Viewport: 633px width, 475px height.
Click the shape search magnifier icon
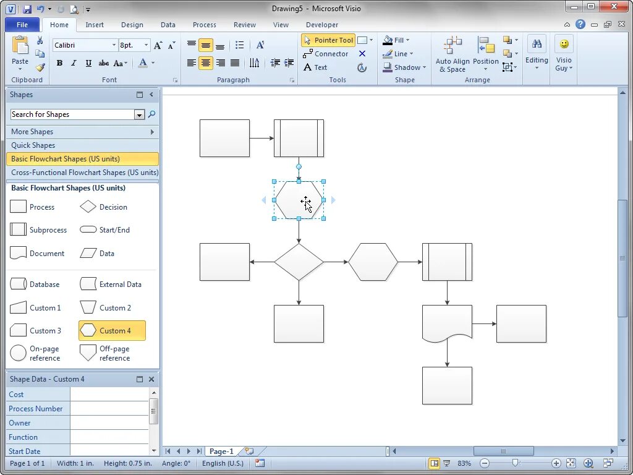coord(152,114)
